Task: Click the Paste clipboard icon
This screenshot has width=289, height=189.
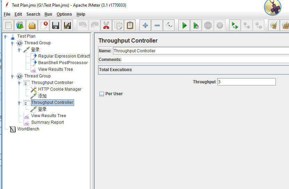Action: pyautogui.click(x=130, y=25)
